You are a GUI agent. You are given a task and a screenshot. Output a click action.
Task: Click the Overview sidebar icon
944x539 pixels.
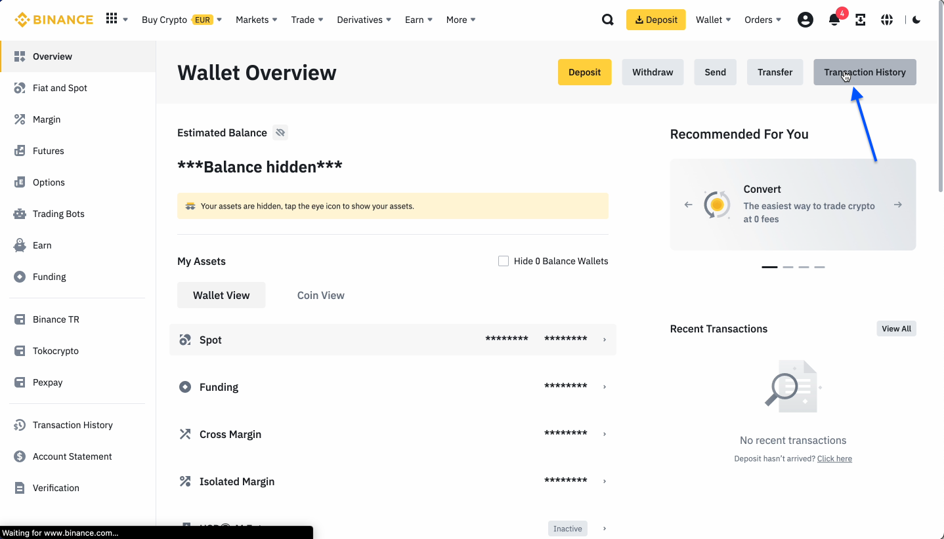coord(20,56)
